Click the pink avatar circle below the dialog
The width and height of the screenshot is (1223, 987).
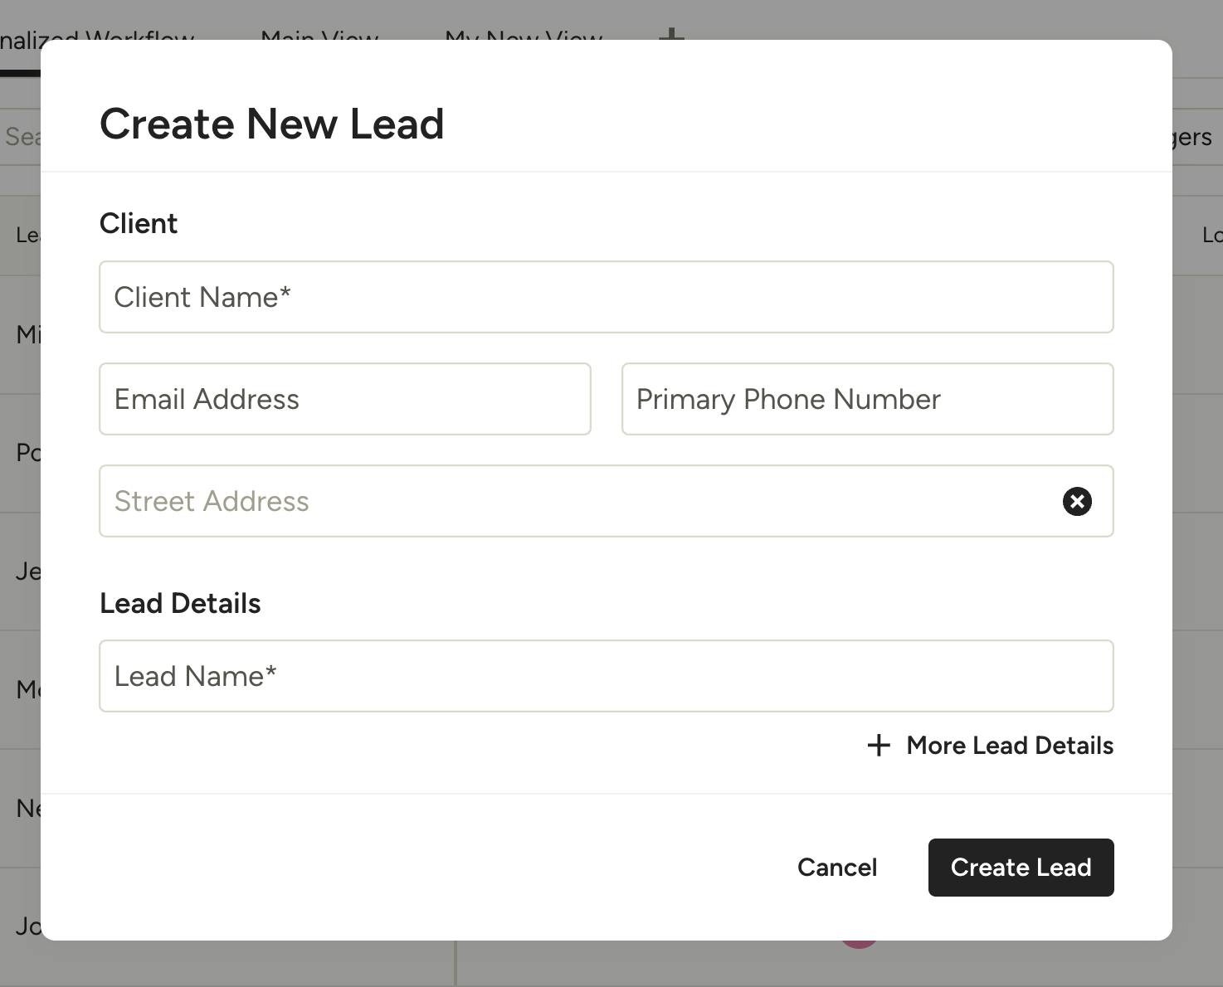pyautogui.click(x=859, y=943)
